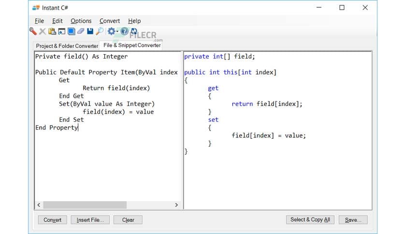
Task: Open the File menu
Action: click(x=39, y=21)
